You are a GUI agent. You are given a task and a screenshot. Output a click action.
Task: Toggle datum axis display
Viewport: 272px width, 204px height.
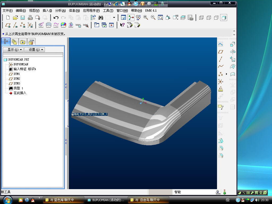click(15, 25)
